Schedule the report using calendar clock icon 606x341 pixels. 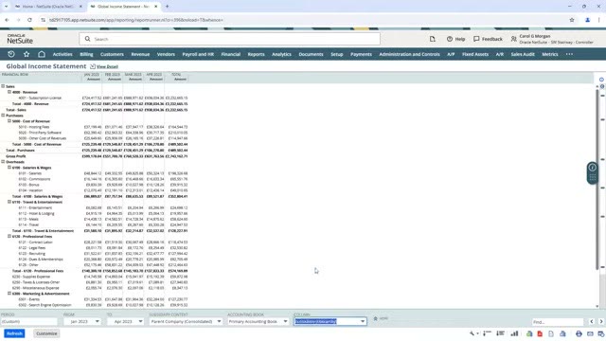601,333
